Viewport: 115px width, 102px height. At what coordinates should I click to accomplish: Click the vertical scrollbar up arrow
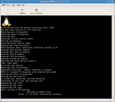(x=113, y=16)
